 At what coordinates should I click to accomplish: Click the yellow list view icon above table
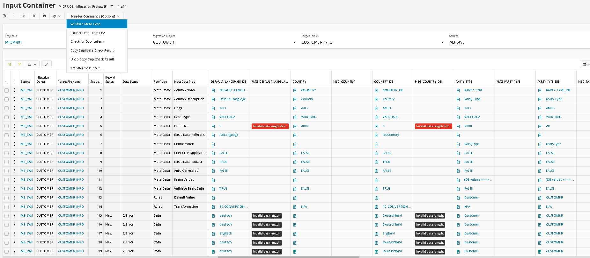coord(10,64)
